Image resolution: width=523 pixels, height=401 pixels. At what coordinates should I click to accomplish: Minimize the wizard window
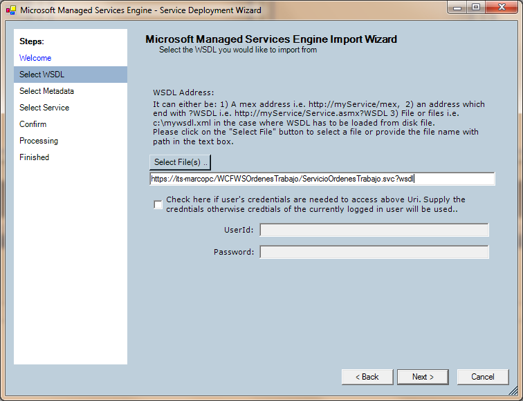point(457,8)
